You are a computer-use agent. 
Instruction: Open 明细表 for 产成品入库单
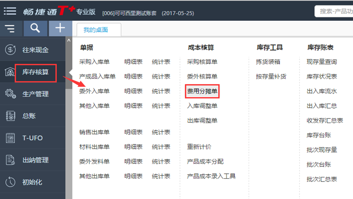click(x=133, y=77)
